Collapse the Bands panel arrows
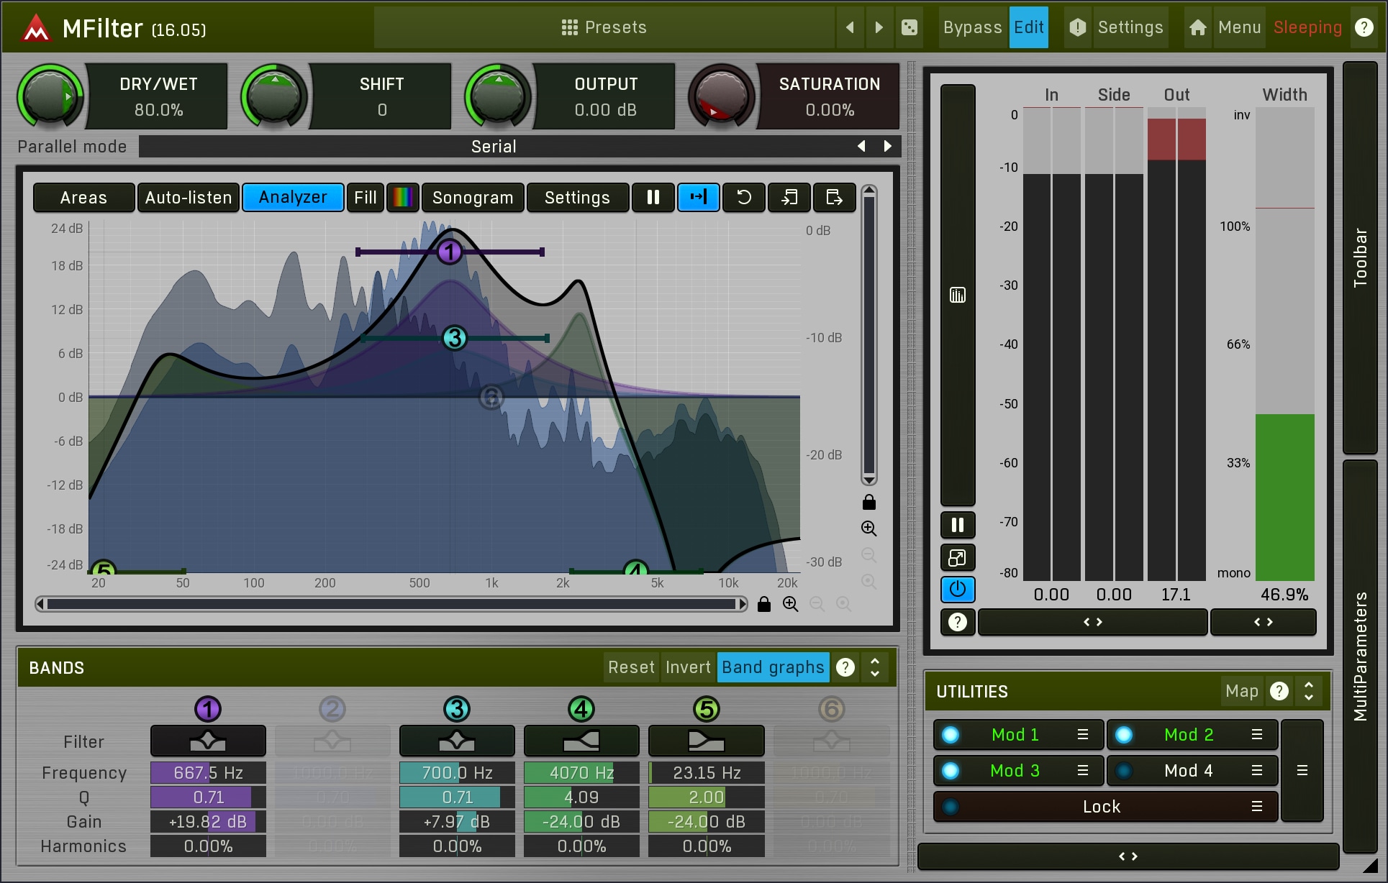Viewport: 1388px width, 883px height. (875, 667)
